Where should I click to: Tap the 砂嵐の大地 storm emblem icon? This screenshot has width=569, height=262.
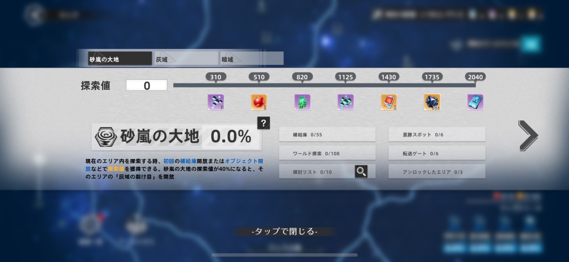pos(106,137)
